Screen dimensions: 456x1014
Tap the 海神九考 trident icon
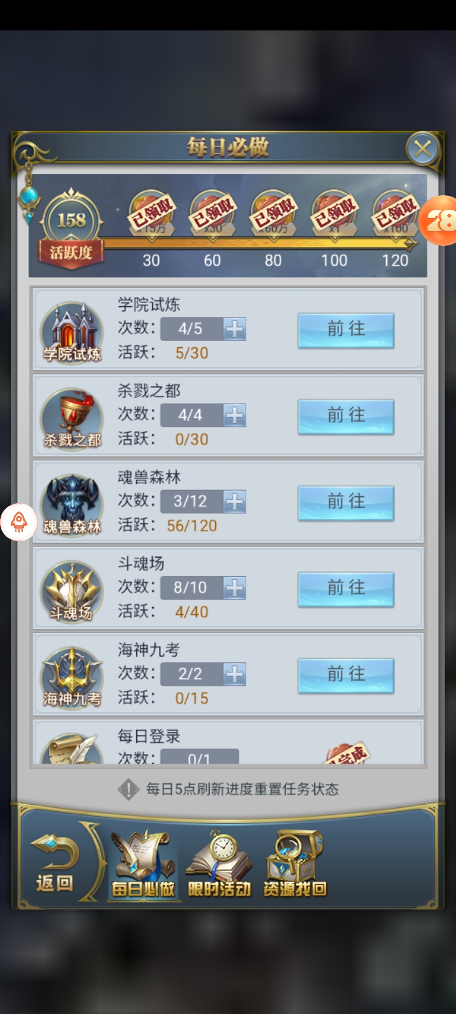[x=72, y=677]
